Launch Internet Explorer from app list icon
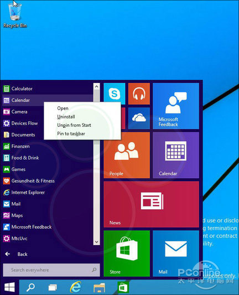Viewport: 239px width, 295px height. click(x=7, y=192)
